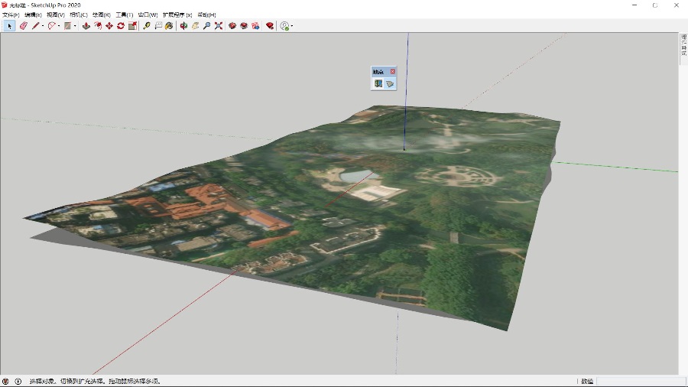Screen dimensions: 688x387
Task: Choose the Offset tool
Action: coord(98,26)
